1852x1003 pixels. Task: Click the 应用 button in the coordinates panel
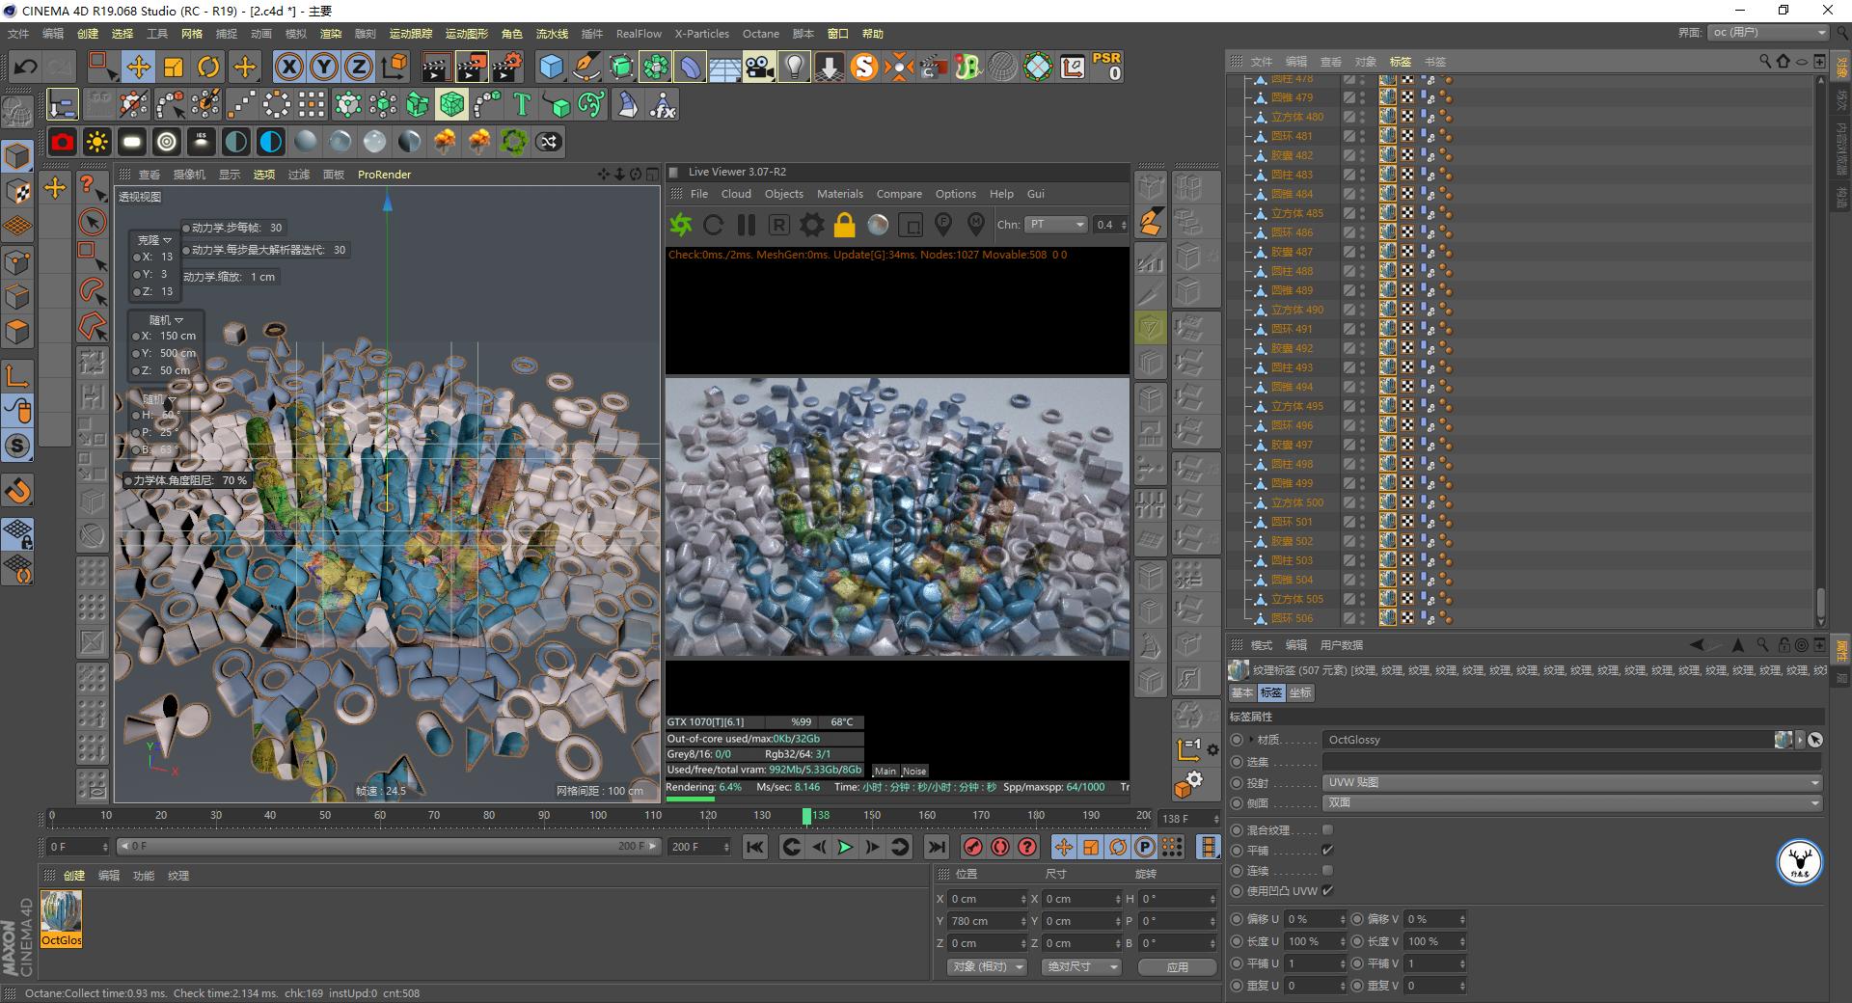click(1176, 966)
